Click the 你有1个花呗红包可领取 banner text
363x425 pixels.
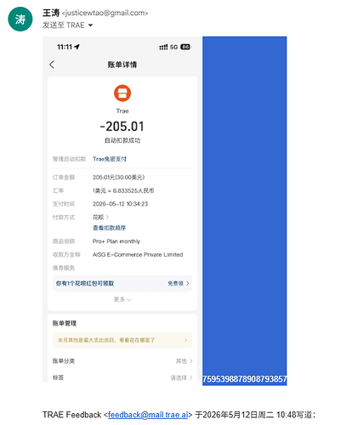[85, 283]
